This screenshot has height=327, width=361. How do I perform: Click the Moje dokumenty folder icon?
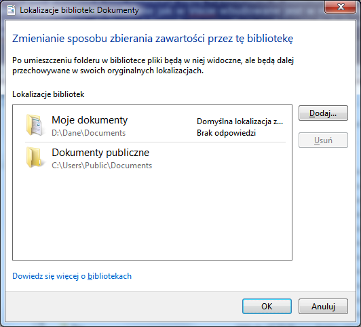point(34,125)
